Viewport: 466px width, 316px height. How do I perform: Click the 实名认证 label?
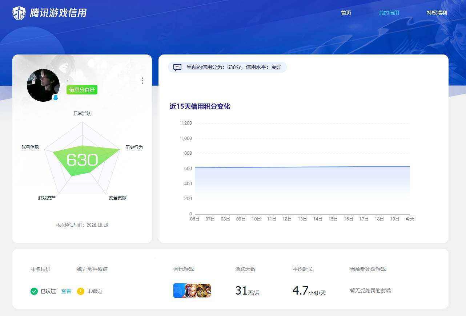[x=41, y=270]
